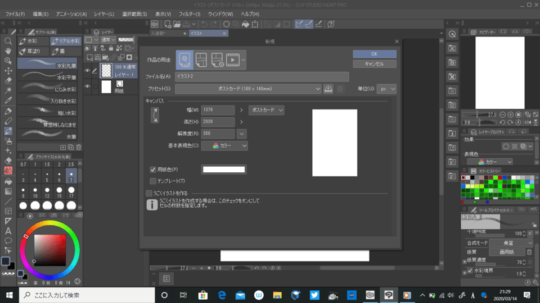The image size is (540, 303).
Task: Click the Undo icon in command bar
Action: point(204,24)
